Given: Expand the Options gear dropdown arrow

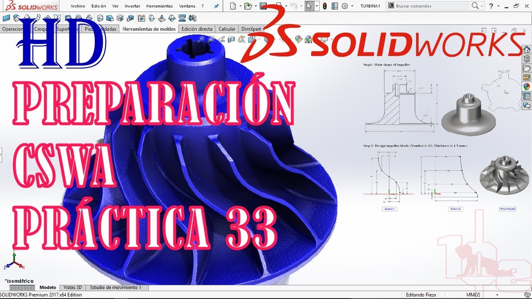Looking at the screenshot, I should [352, 6].
